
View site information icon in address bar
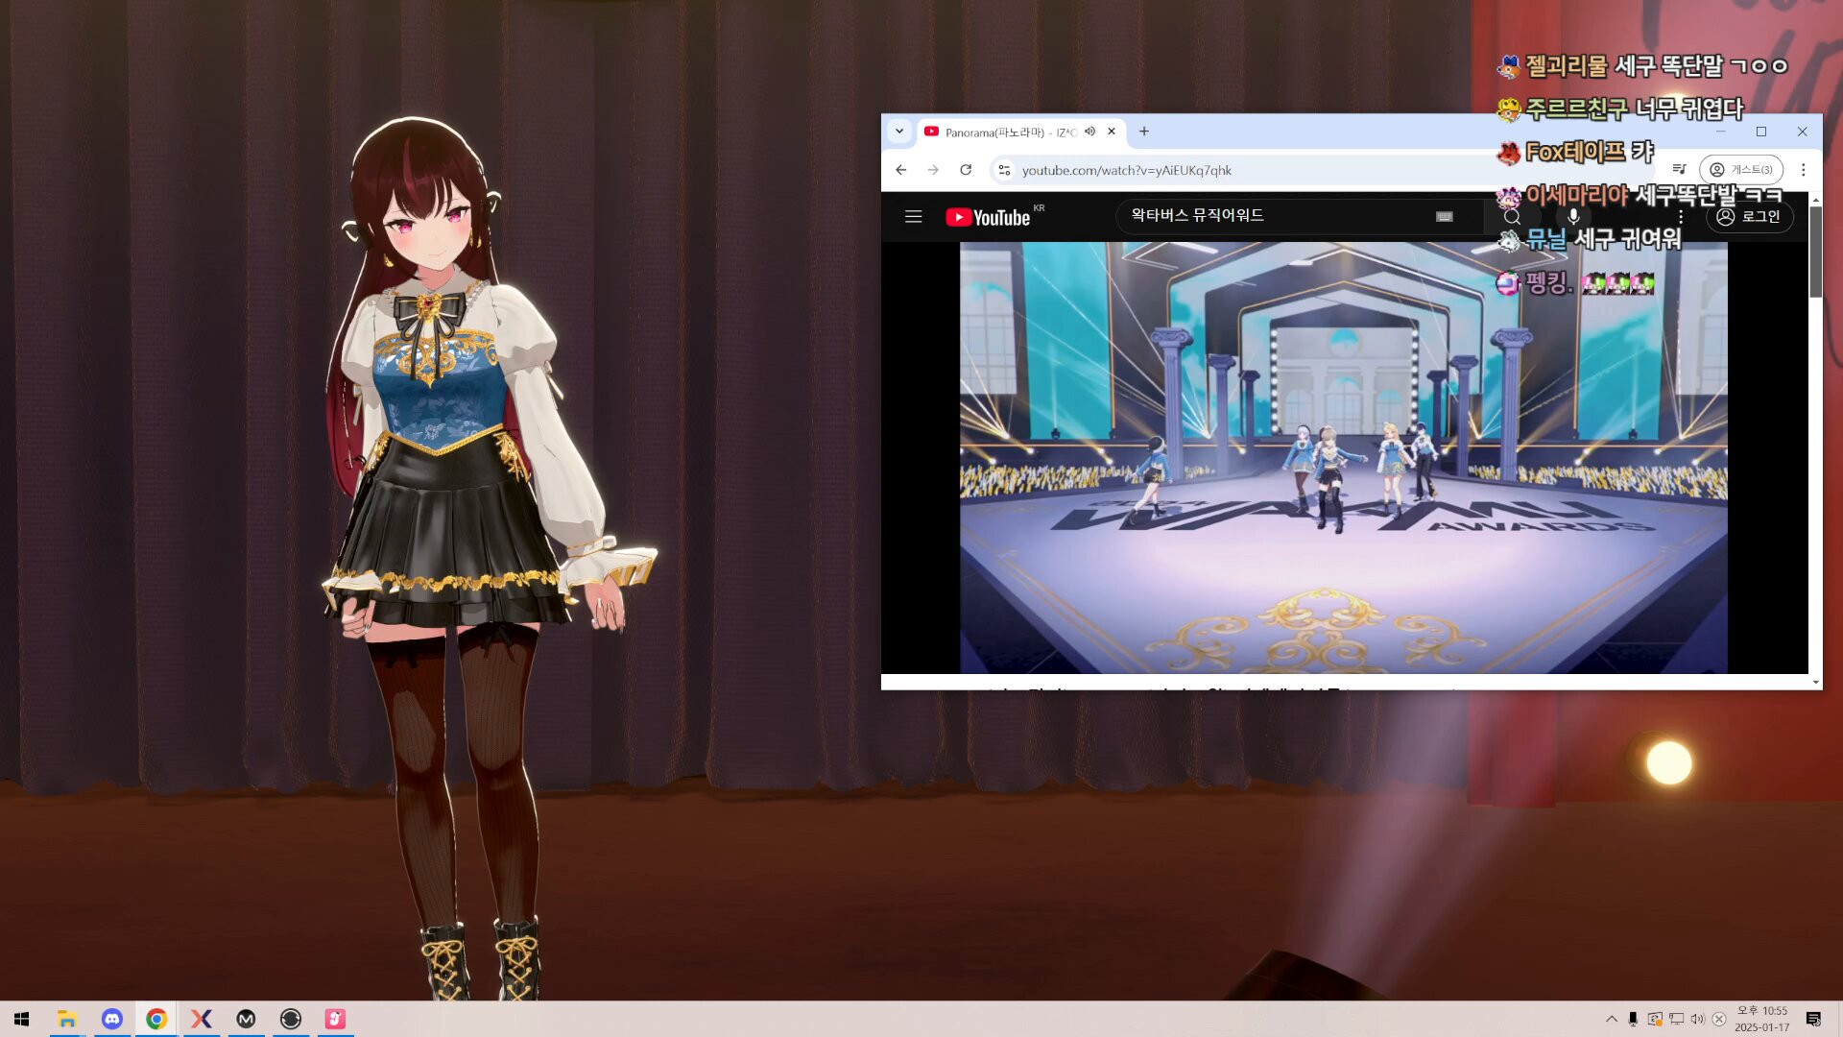coord(1004,170)
